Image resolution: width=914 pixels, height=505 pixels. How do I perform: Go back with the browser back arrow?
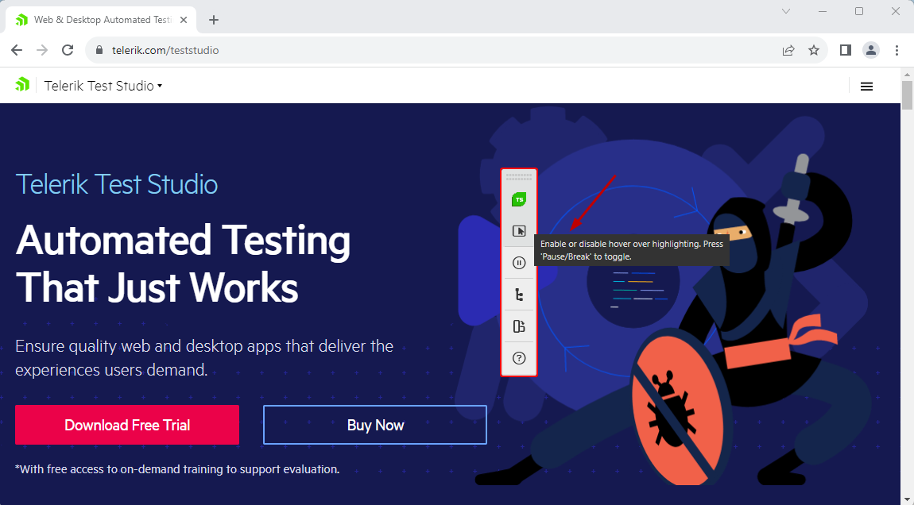[x=17, y=50]
